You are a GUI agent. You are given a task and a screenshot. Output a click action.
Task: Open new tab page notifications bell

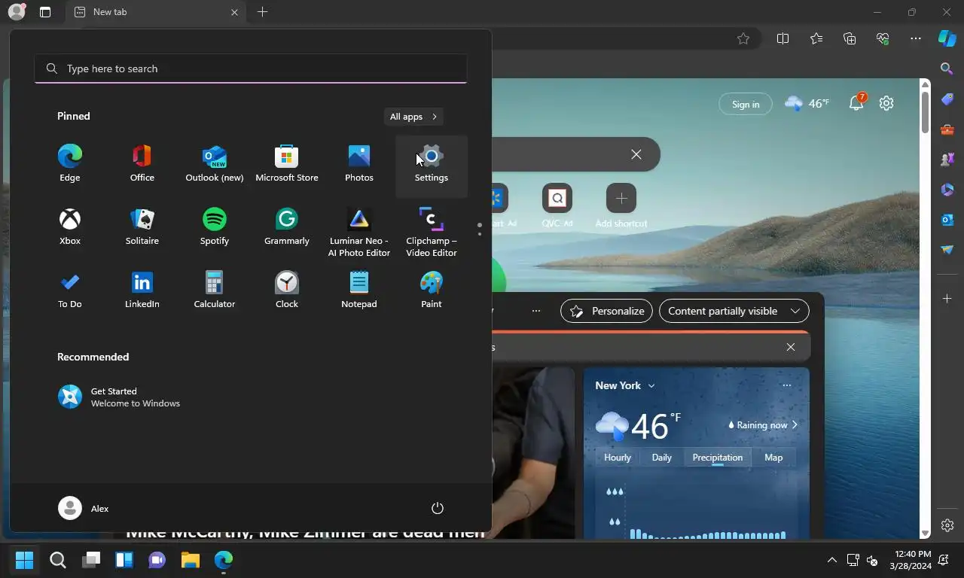coord(857,103)
